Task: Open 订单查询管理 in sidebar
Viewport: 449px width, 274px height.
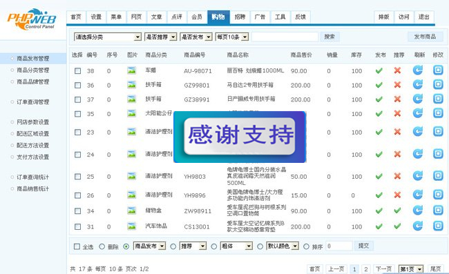Action: click(x=32, y=102)
